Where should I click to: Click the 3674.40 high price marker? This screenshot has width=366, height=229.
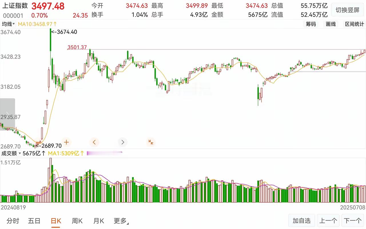(x=64, y=32)
